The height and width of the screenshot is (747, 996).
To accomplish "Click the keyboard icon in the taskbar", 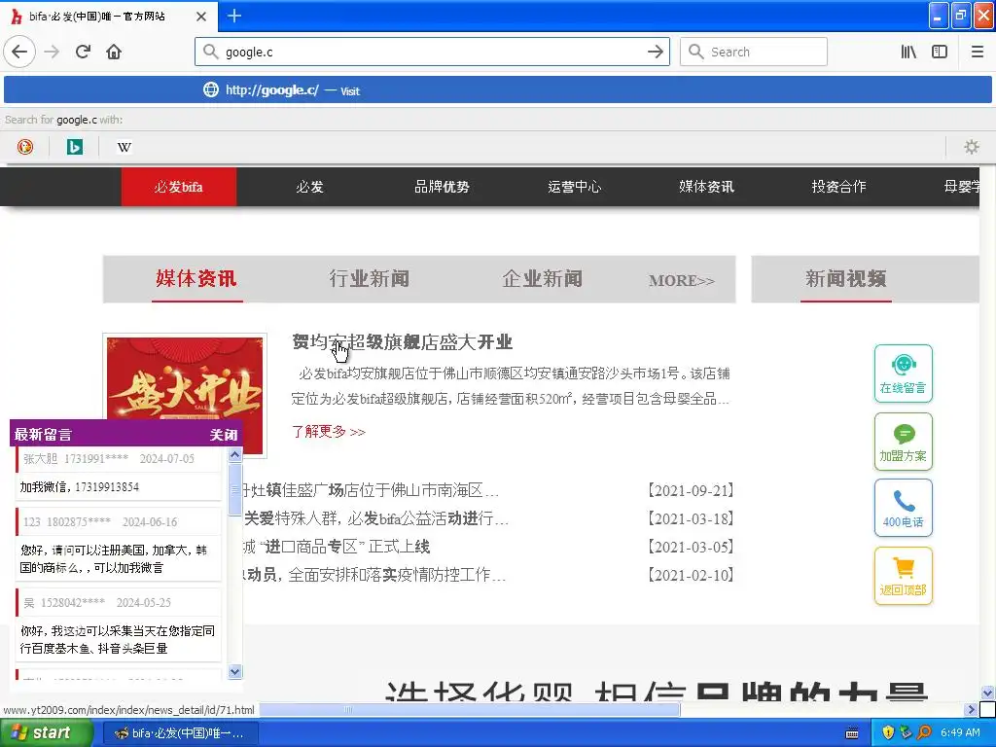I will coord(852,733).
